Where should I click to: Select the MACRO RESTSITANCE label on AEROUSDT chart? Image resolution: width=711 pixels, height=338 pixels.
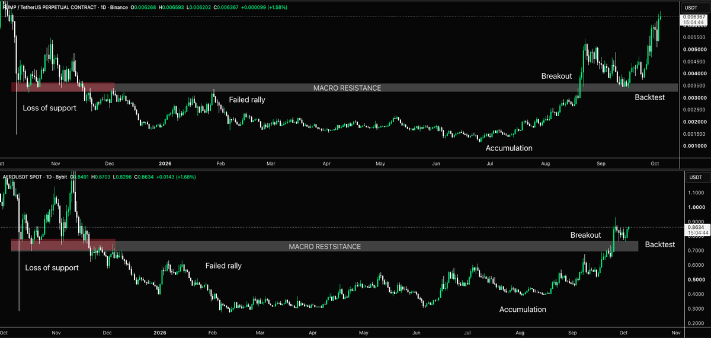pos(325,246)
